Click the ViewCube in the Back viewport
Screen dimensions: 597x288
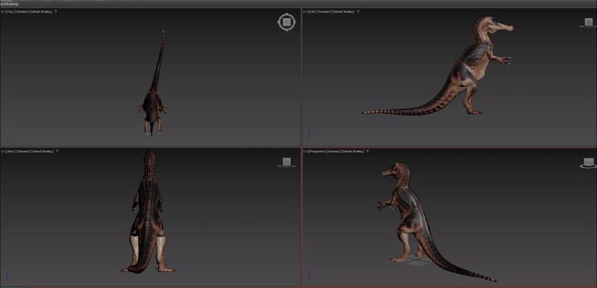coord(287,163)
